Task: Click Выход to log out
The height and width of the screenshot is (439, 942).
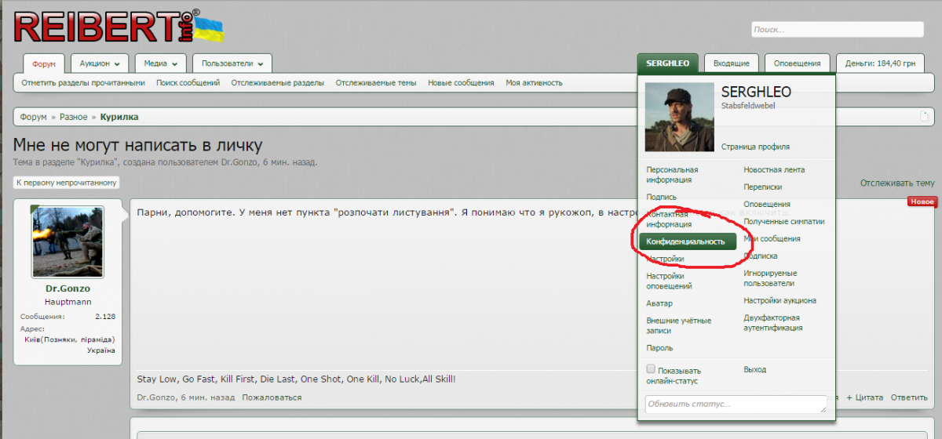Action: tap(754, 369)
